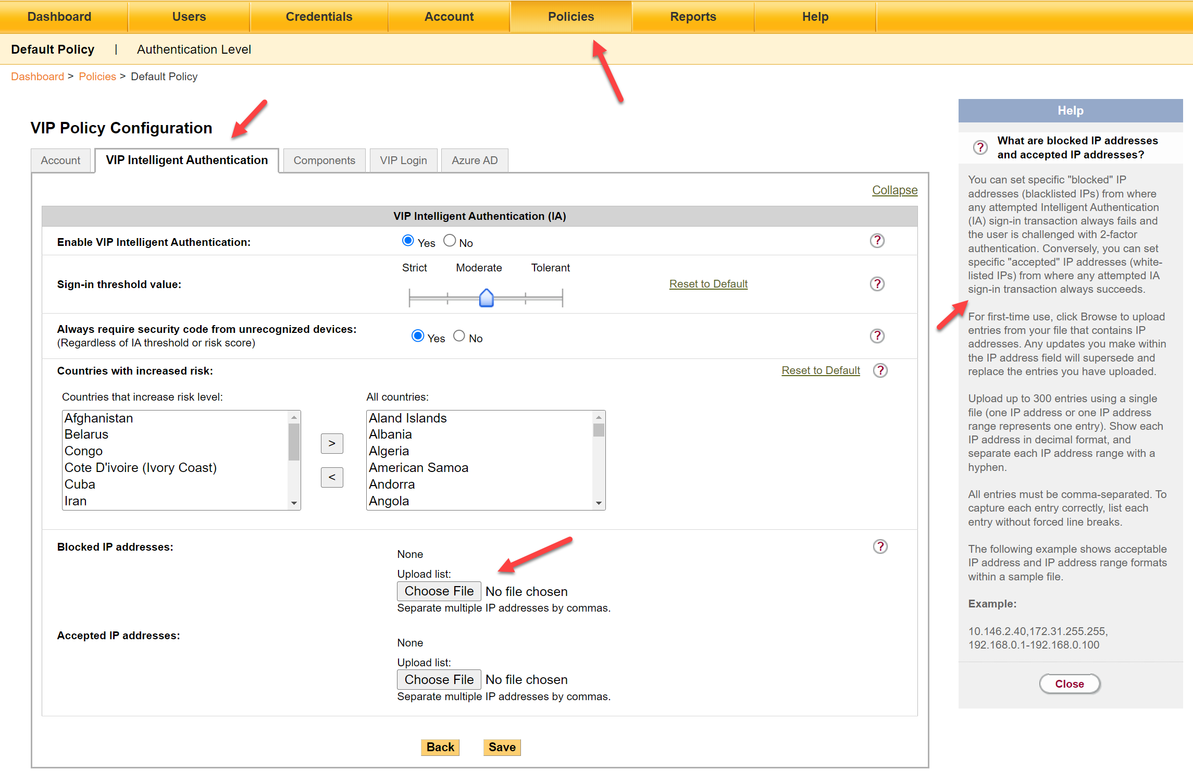This screenshot has width=1193, height=783.
Task: Open the Reports menu
Action: click(x=693, y=17)
